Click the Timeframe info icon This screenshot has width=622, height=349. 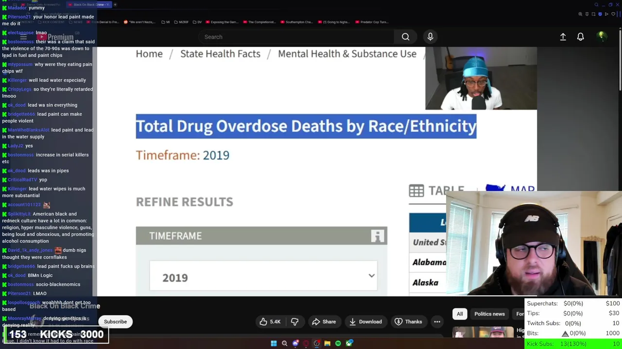[x=378, y=236]
